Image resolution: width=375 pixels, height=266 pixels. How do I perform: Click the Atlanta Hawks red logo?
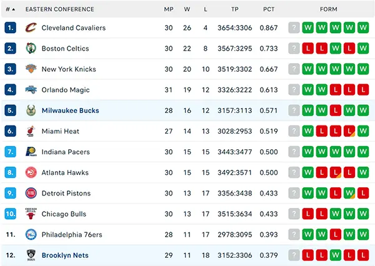click(x=31, y=172)
